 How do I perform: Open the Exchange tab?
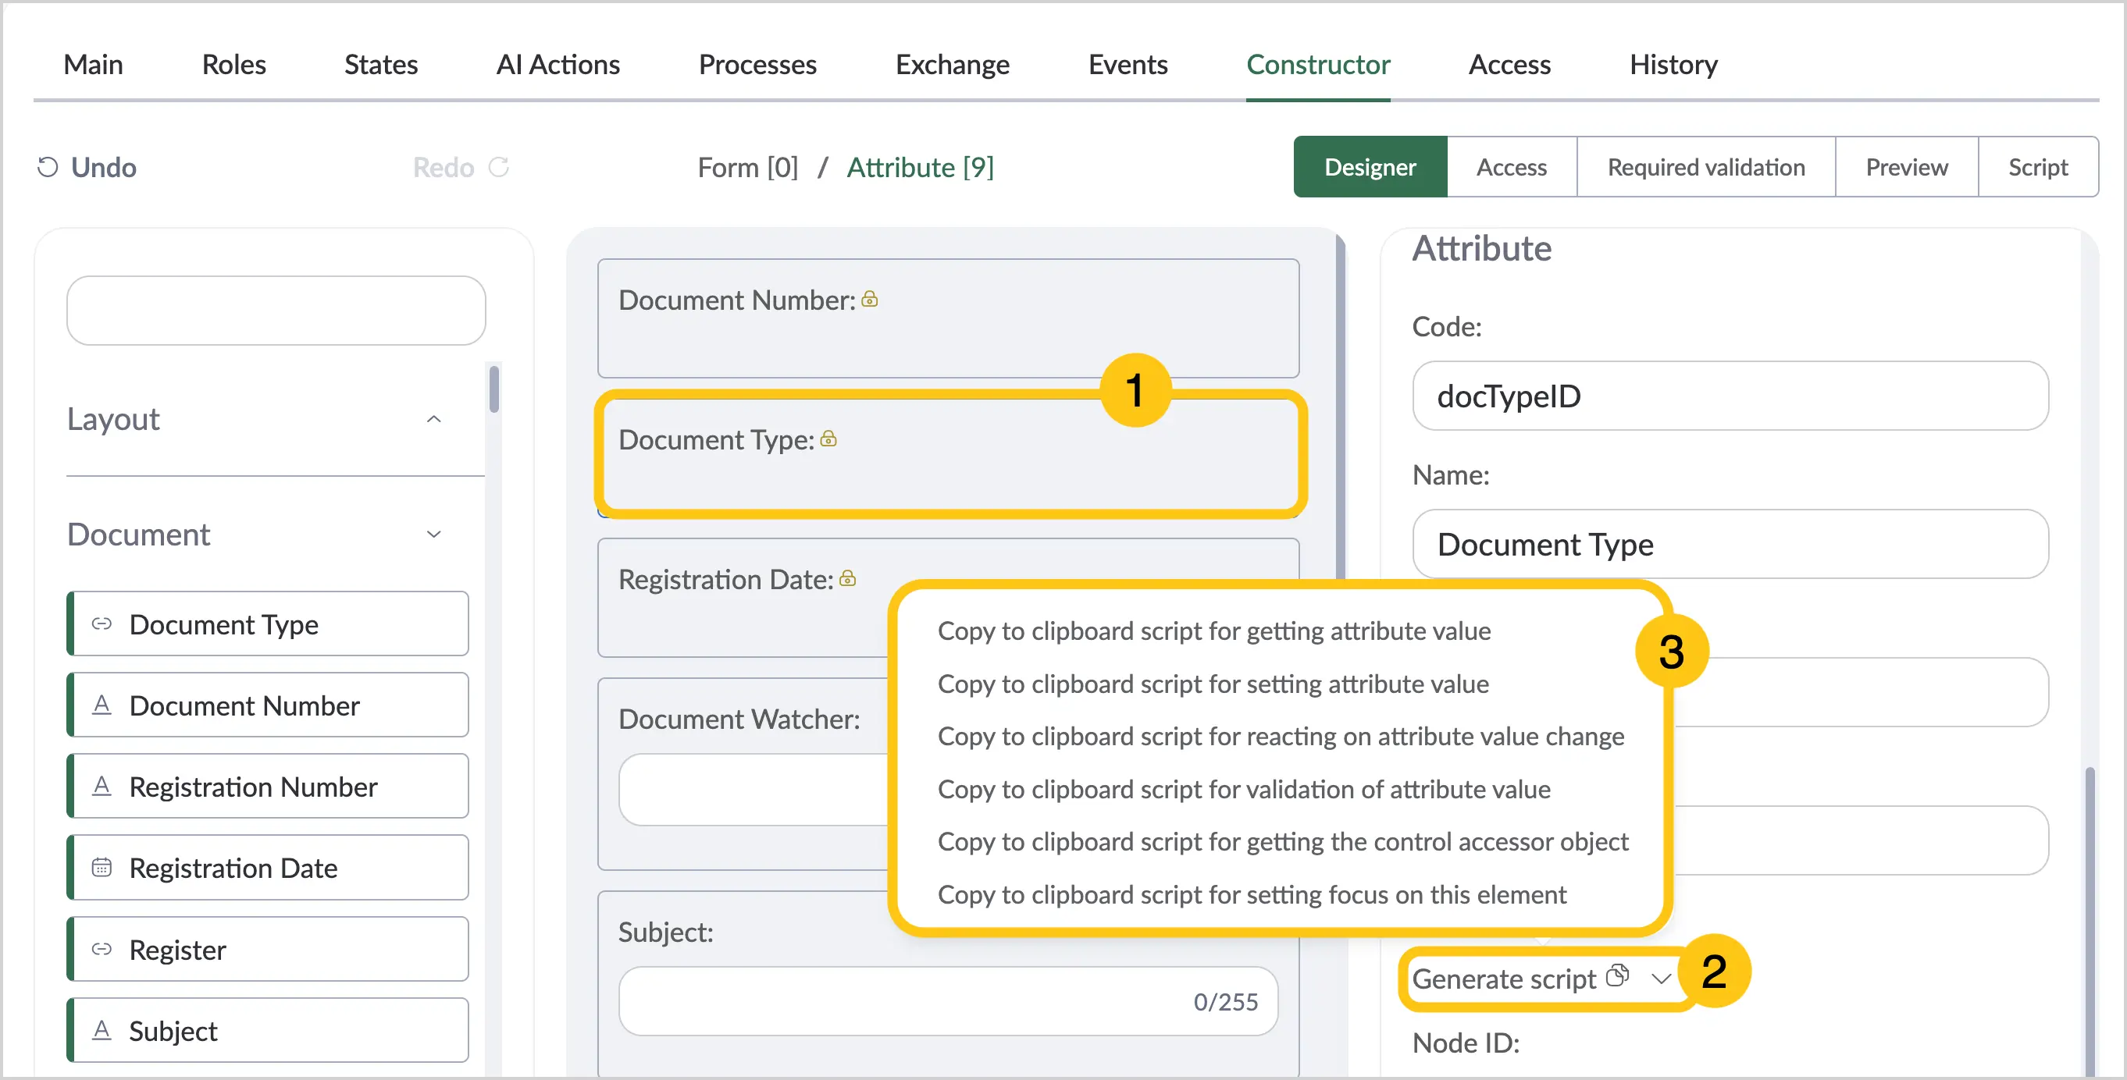click(952, 64)
